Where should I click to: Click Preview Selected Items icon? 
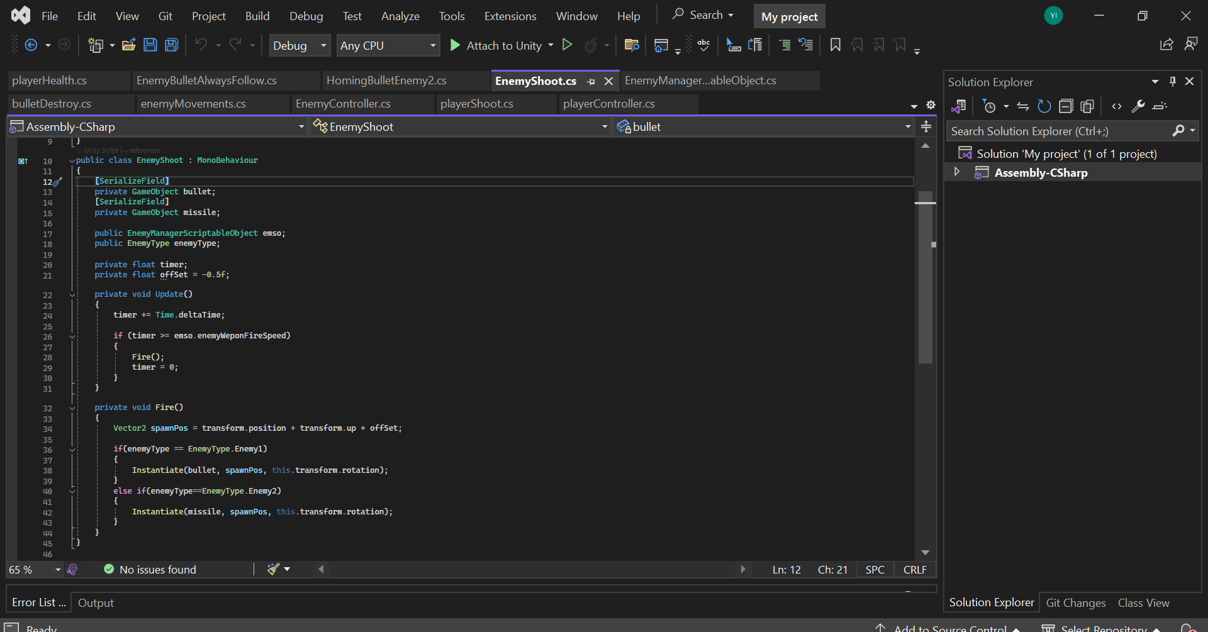pos(1160,106)
